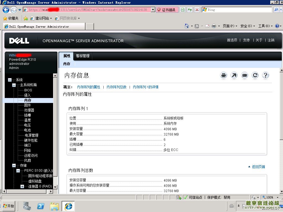Jump to 内存阵列 1的详情 link
The width and height of the screenshot is (283, 212).
[145, 87]
